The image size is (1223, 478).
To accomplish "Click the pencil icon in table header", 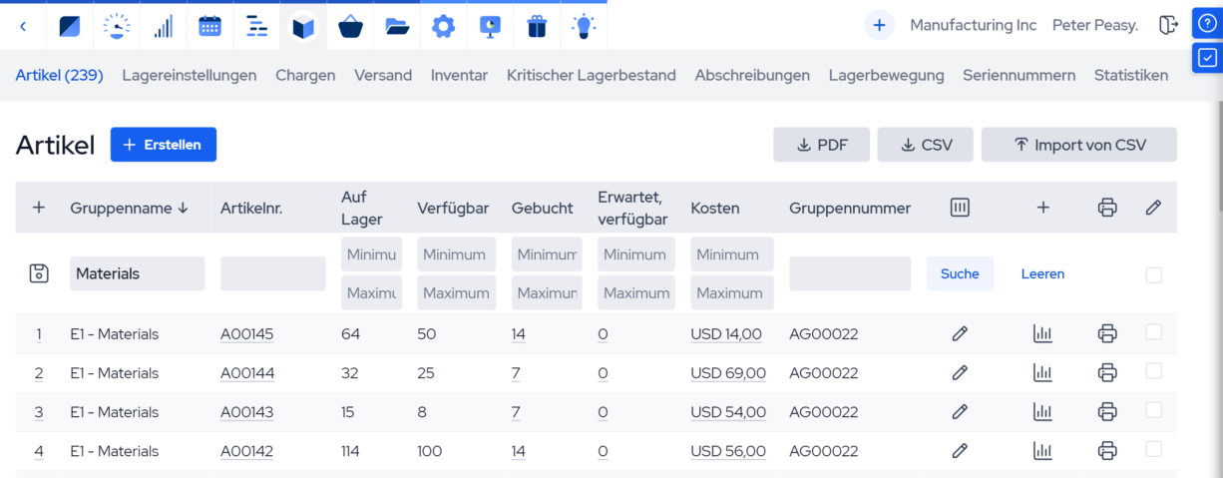I will (1153, 208).
